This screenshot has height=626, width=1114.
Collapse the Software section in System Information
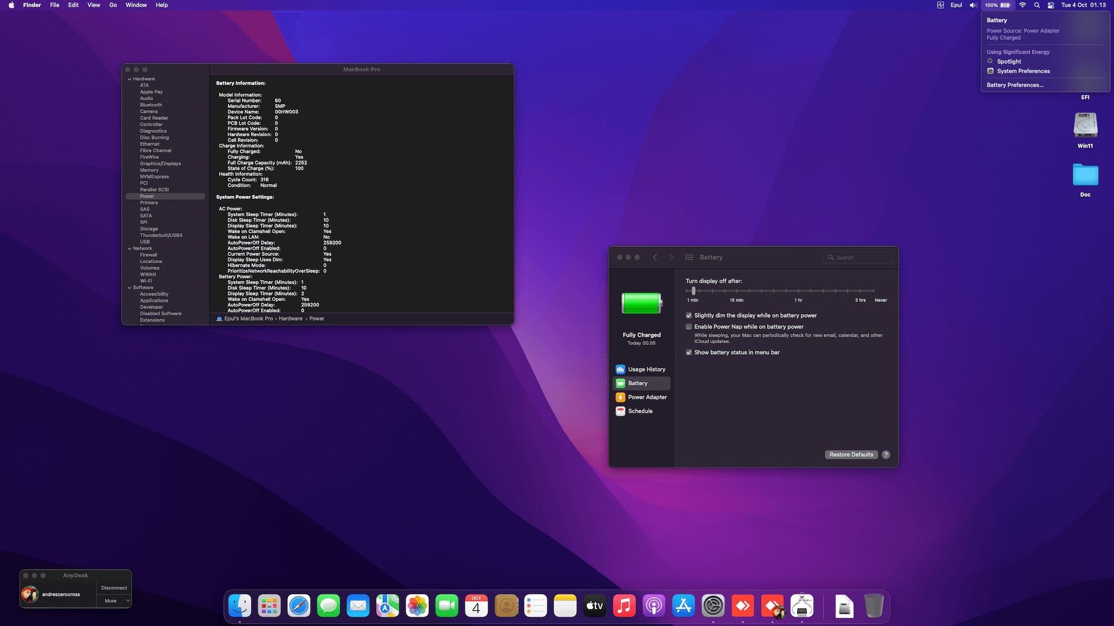click(129, 287)
